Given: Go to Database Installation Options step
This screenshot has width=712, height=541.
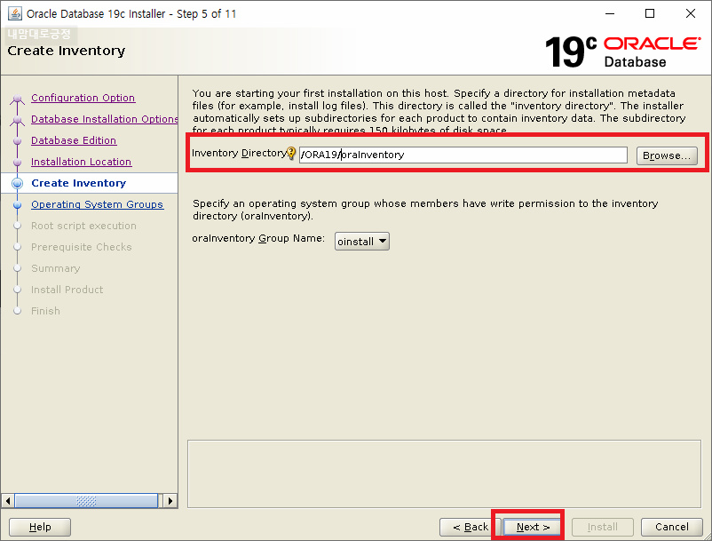Looking at the screenshot, I should [x=105, y=119].
